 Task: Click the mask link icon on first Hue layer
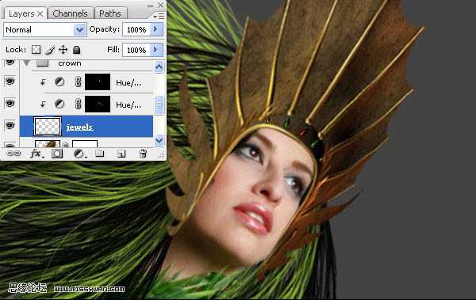78,82
